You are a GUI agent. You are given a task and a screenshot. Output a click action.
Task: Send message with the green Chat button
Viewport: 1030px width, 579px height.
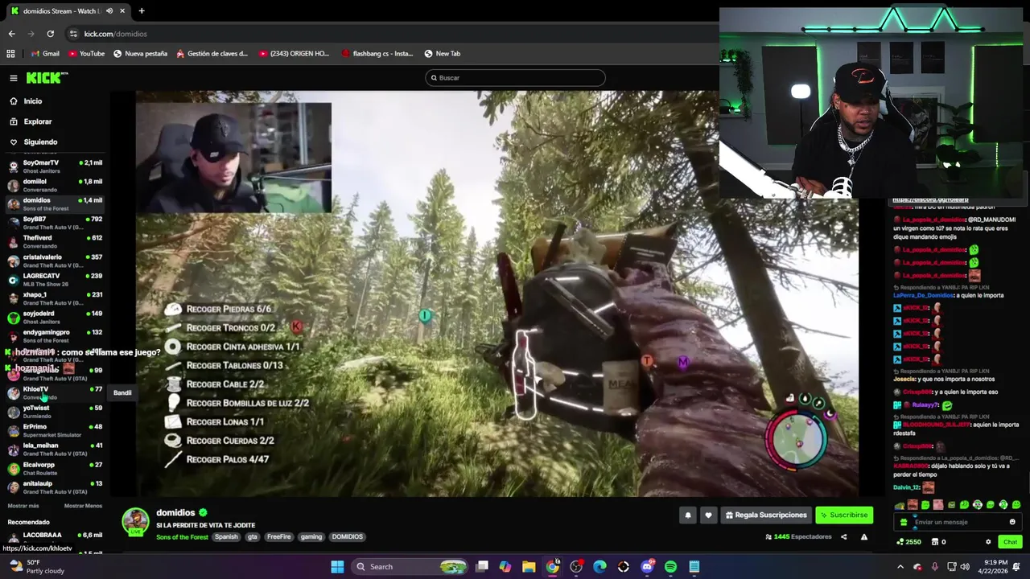click(x=1010, y=542)
